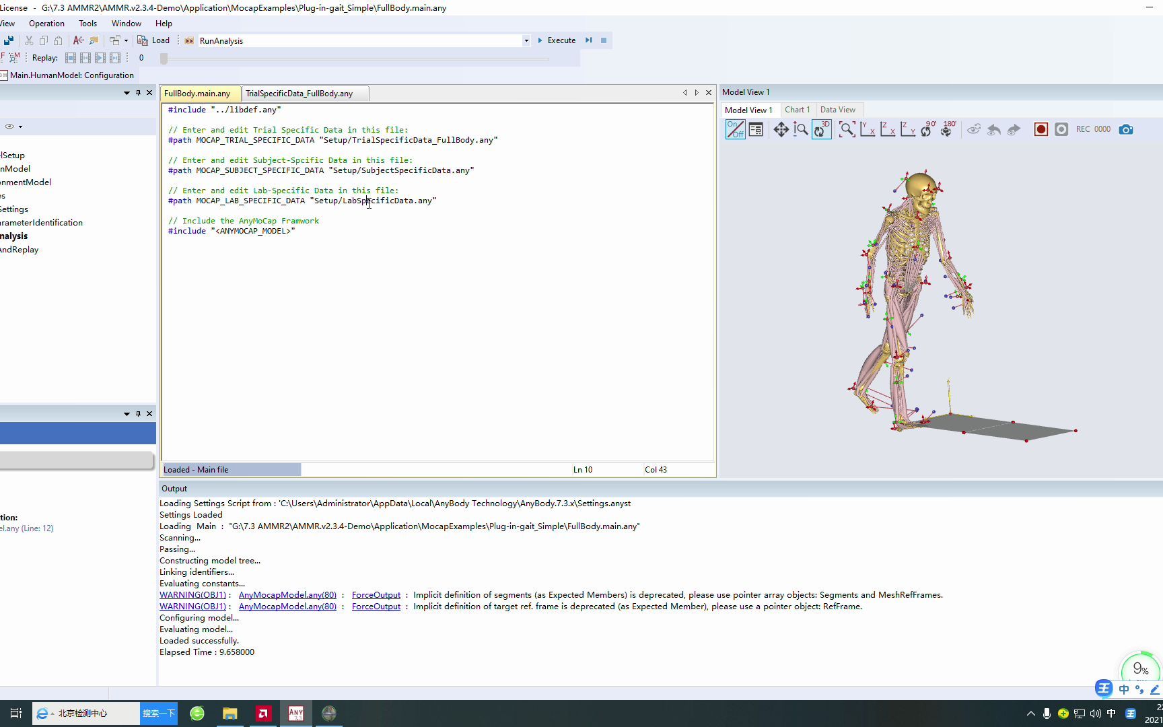This screenshot has height=727, width=1163.
Task: Click the find-in-files toolbar icon
Action: coord(94,40)
